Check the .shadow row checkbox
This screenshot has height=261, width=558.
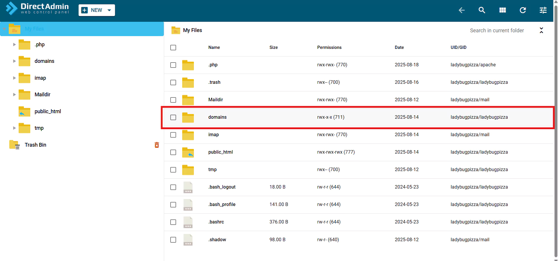(173, 239)
